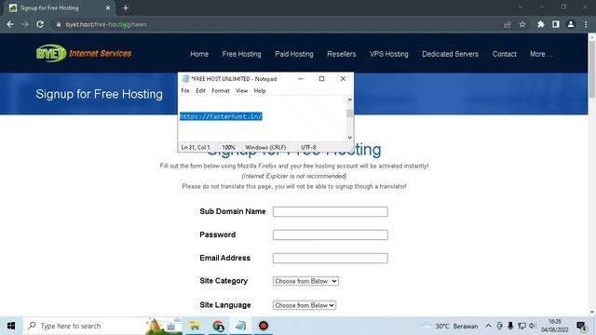Click the web page vertical scrollbar thumb
Viewport: 596px width, 335px height.
[592, 68]
